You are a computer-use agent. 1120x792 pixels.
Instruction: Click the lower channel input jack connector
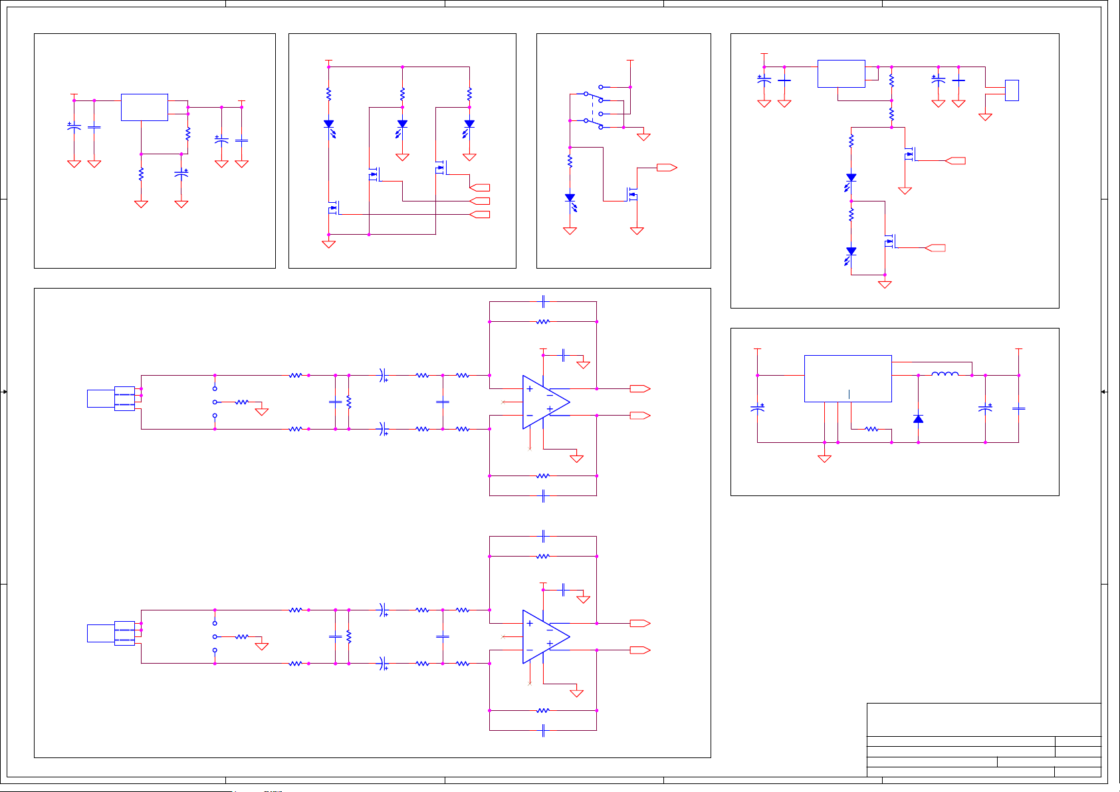(x=111, y=633)
